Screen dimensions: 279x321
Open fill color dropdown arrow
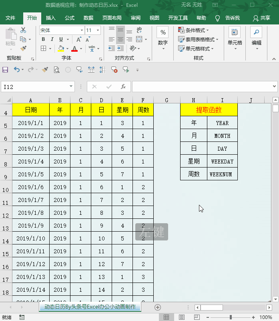point(67,49)
